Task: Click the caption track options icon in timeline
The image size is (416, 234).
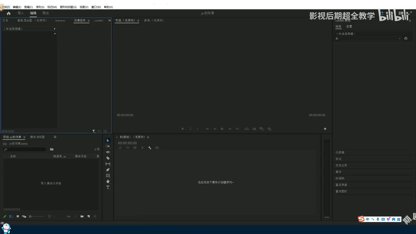Action: coord(157,148)
